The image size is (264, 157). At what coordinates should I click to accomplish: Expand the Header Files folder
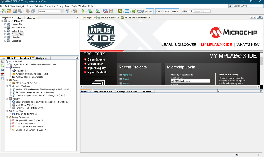5,24
